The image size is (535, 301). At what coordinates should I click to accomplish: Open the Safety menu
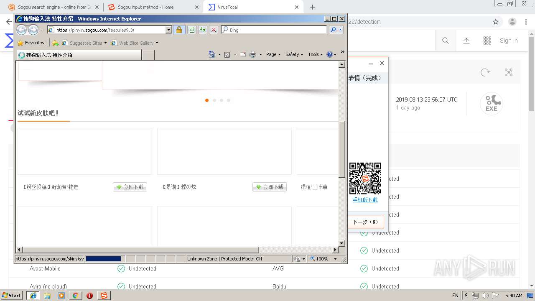(x=294, y=54)
